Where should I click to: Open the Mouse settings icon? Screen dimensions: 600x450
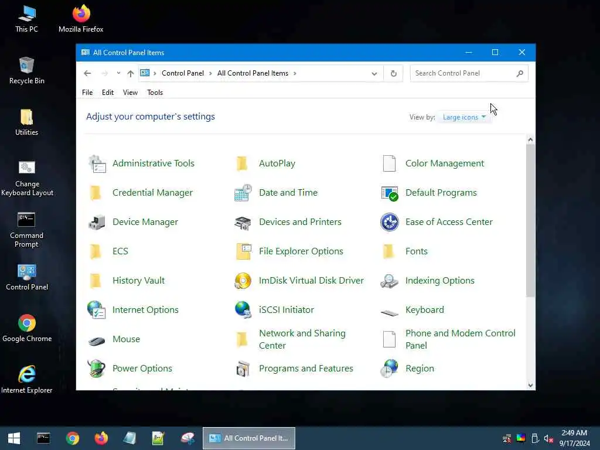pyautogui.click(x=97, y=340)
